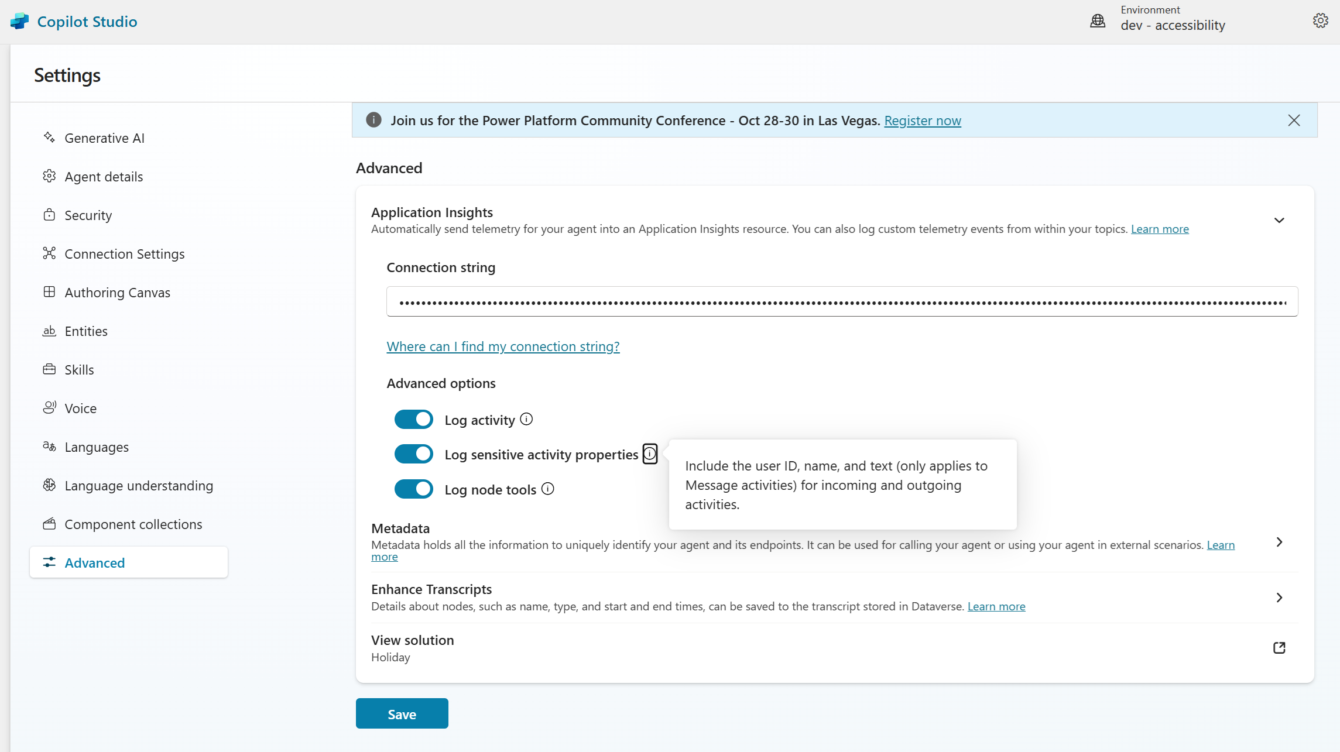Open the settings gear in the top bar

pos(1321,20)
